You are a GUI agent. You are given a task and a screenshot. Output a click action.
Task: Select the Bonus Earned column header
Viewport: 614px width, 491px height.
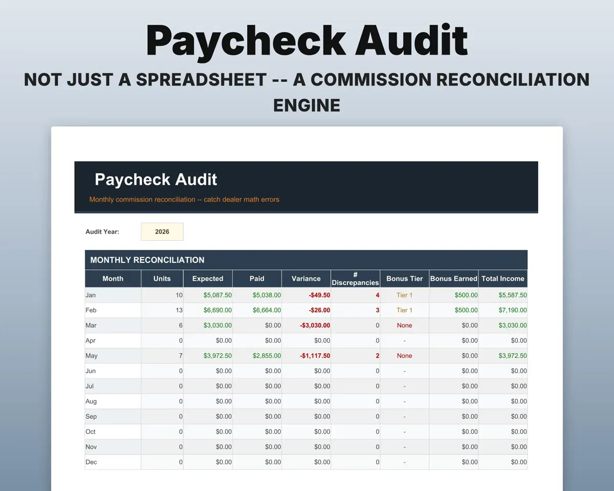(x=454, y=279)
